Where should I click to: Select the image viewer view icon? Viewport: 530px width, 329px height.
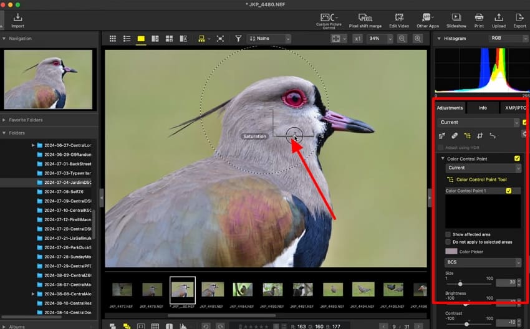tap(141, 39)
